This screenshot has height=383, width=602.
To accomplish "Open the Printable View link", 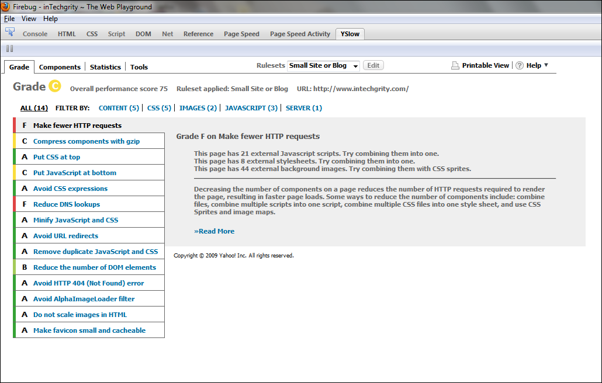I will [486, 65].
